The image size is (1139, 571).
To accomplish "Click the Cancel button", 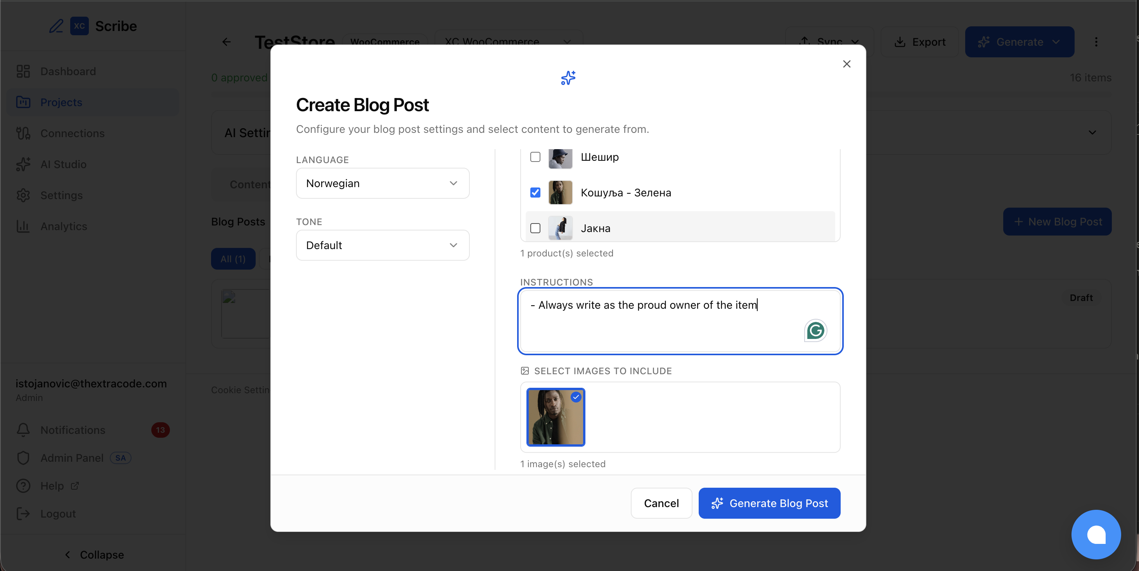I will (661, 503).
